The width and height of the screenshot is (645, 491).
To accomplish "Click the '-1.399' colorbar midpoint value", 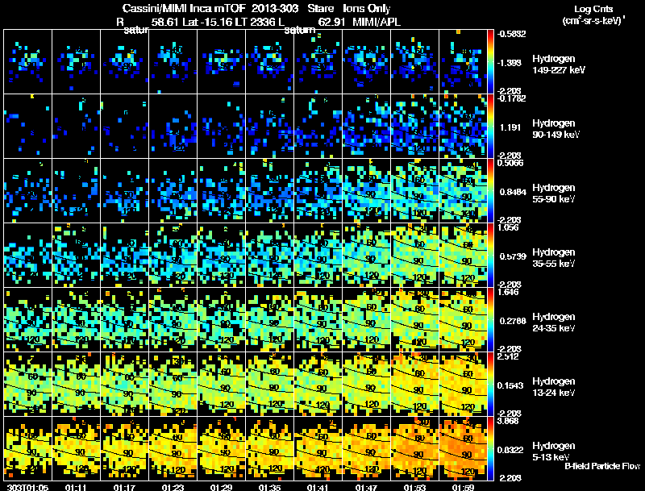I will pyautogui.click(x=510, y=63).
